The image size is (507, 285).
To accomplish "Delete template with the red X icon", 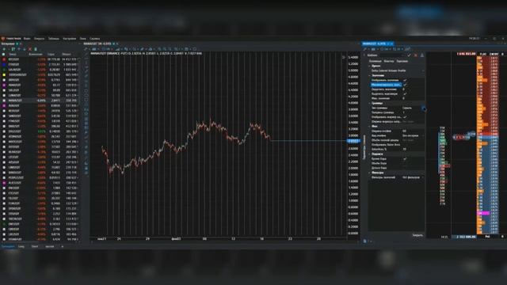I will (415, 55).
